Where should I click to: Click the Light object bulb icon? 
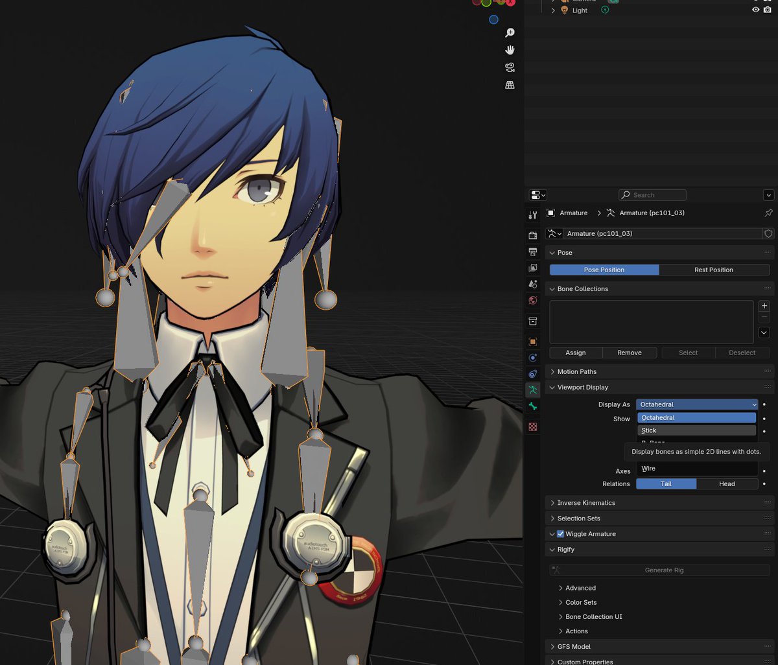(x=564, y=10)
